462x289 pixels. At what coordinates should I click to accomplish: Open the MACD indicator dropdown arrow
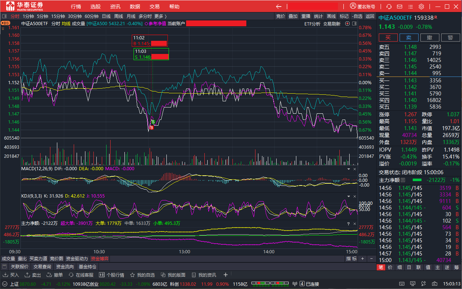coord(349,169)
